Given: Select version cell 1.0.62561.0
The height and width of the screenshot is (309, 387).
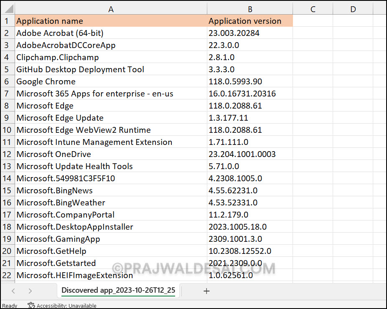Looking at the screenshot, I should pyautogui.click(x=250, y=275).
